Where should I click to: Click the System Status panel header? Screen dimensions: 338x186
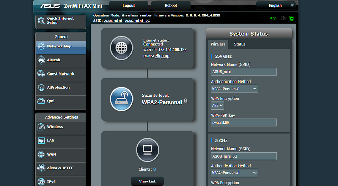[x=249, y=34]
